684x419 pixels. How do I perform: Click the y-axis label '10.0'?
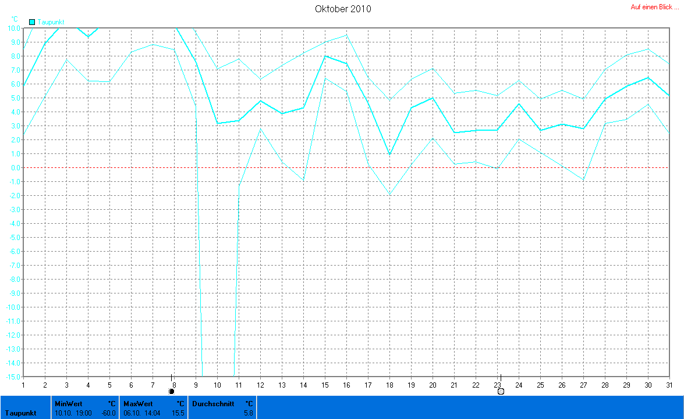click(14, 28)
